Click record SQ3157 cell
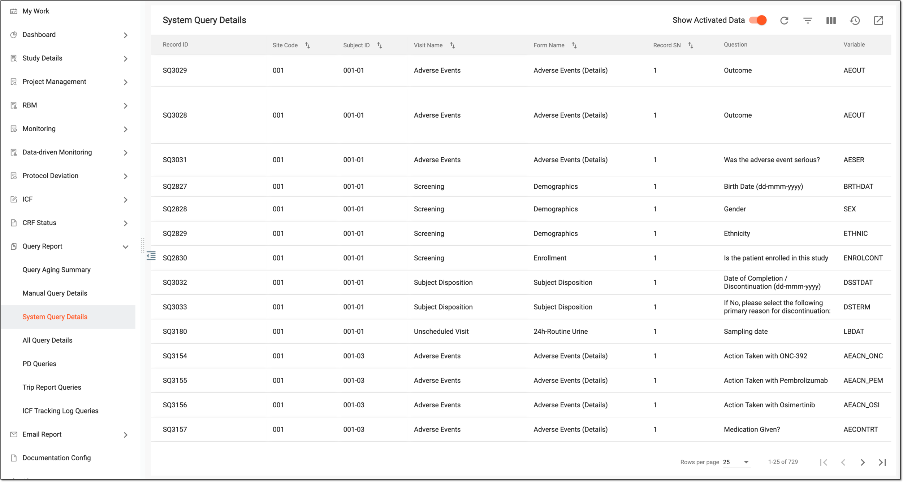903x482 pixels. (175, 429)
